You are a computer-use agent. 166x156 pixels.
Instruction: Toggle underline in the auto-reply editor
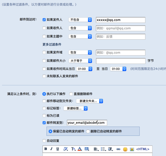click(58, 149)
